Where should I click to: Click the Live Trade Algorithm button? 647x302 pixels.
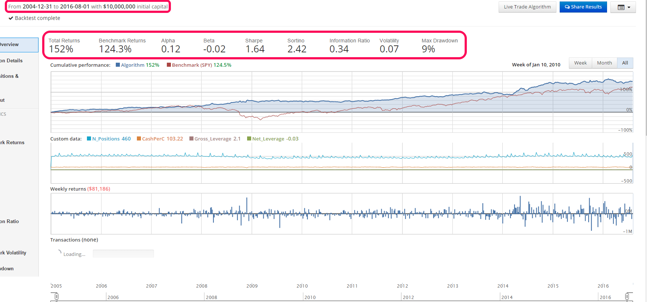527,7
